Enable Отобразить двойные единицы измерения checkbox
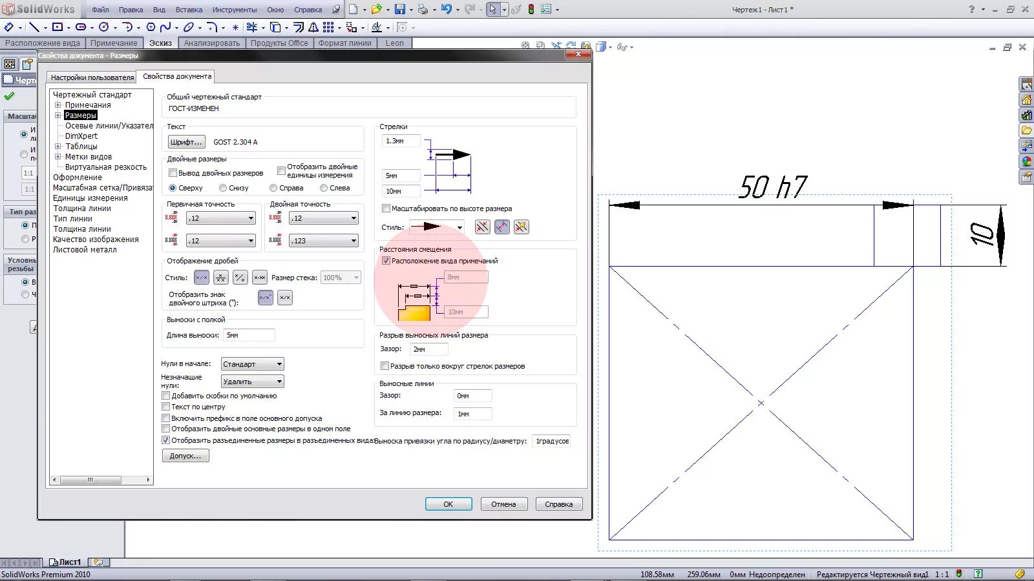 click(281, 171)
